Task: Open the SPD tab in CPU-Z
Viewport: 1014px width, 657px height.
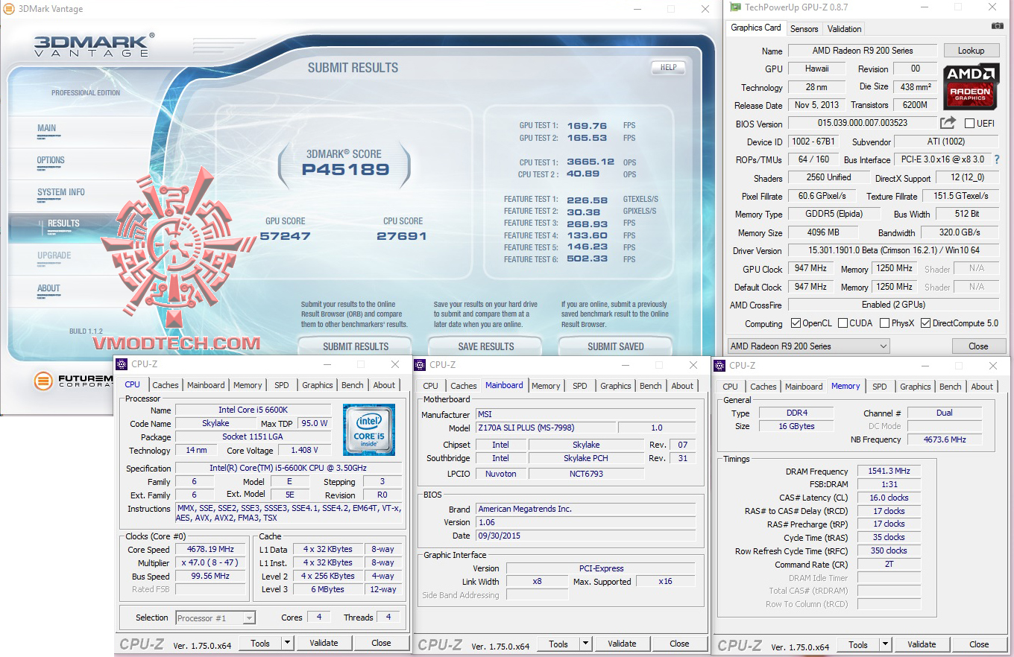Action: (281, 385)
